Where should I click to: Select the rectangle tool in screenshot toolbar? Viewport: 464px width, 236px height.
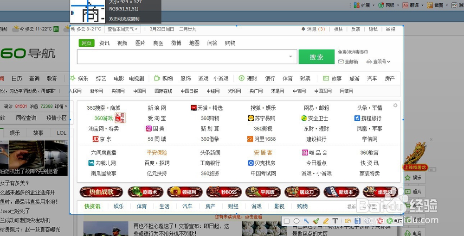click(x=287, y=221)
